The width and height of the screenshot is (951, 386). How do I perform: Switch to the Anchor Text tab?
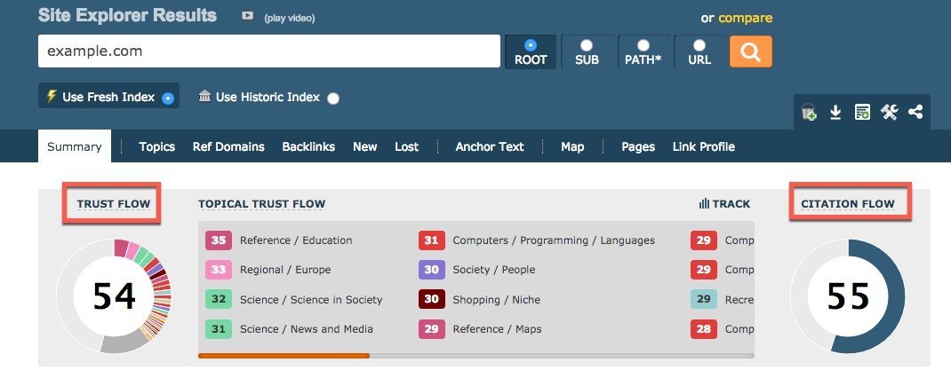[x=490, y=146]
